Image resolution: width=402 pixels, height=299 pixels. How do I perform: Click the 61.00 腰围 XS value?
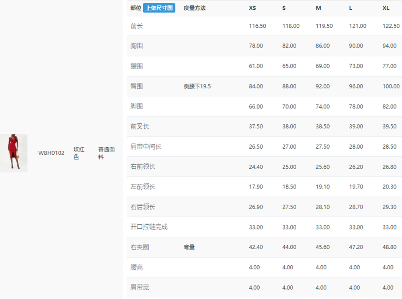coord(256,66)
